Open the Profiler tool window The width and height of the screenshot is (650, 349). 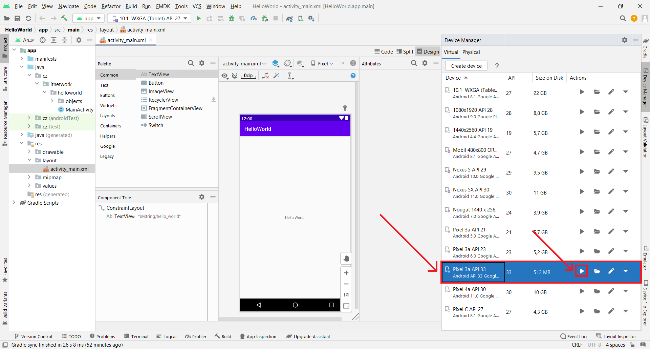click(x=196, y=336)
